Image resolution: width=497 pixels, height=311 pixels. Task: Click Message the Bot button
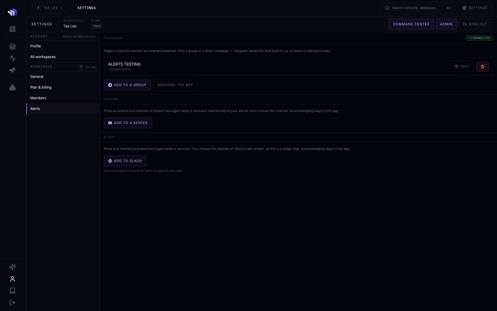176,85
